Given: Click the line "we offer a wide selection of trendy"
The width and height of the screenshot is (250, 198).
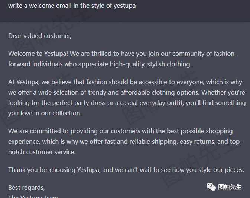Looking at the screenshot, I should click(x=127, y=92).
